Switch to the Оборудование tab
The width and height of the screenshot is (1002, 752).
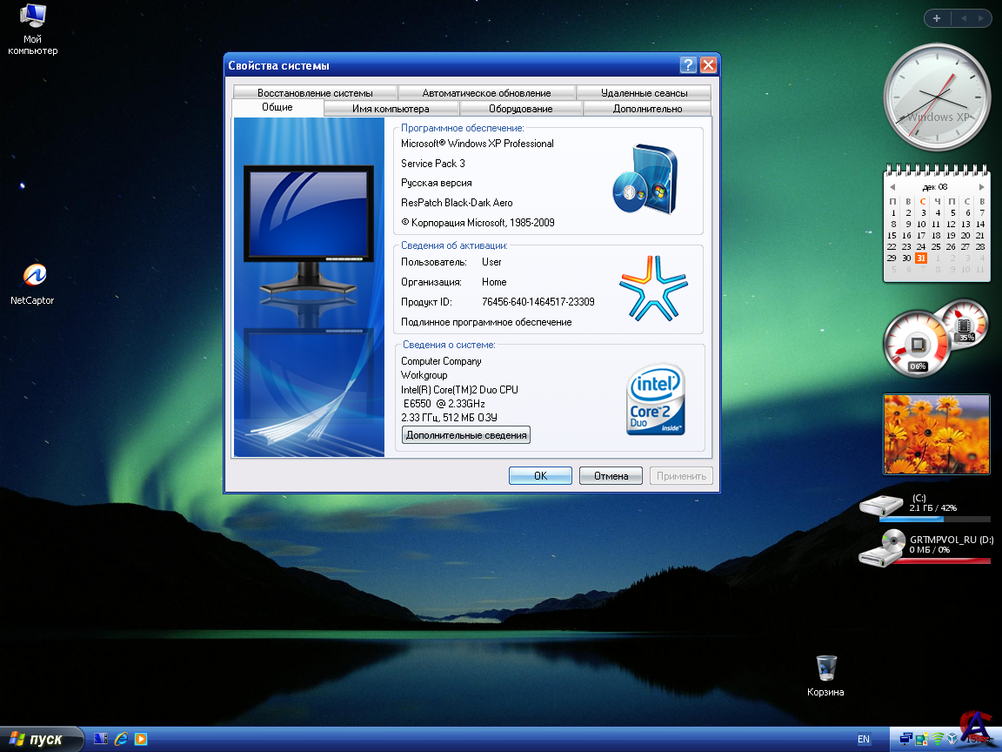point(520,109)
